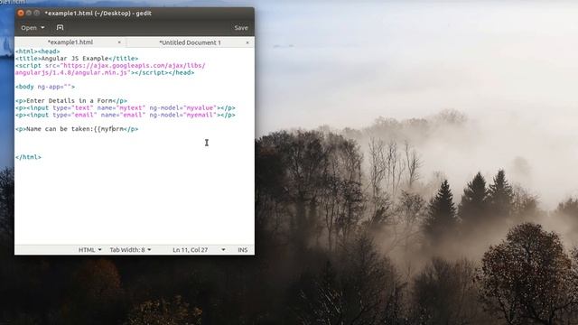Close the *Untitled Document 1 tab

(x=247, y=42)
